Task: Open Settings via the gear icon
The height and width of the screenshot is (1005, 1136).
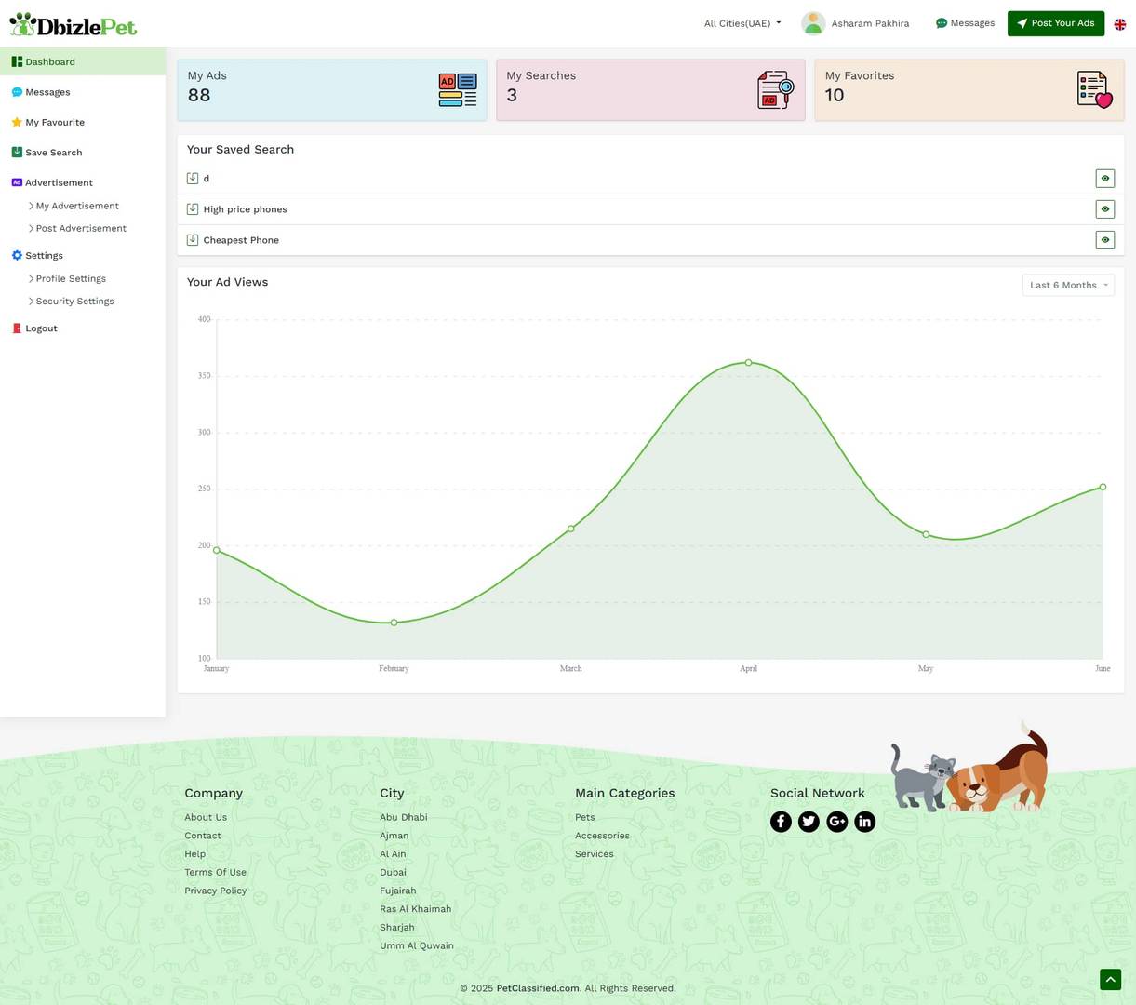Action: click(x=16, y=255)
